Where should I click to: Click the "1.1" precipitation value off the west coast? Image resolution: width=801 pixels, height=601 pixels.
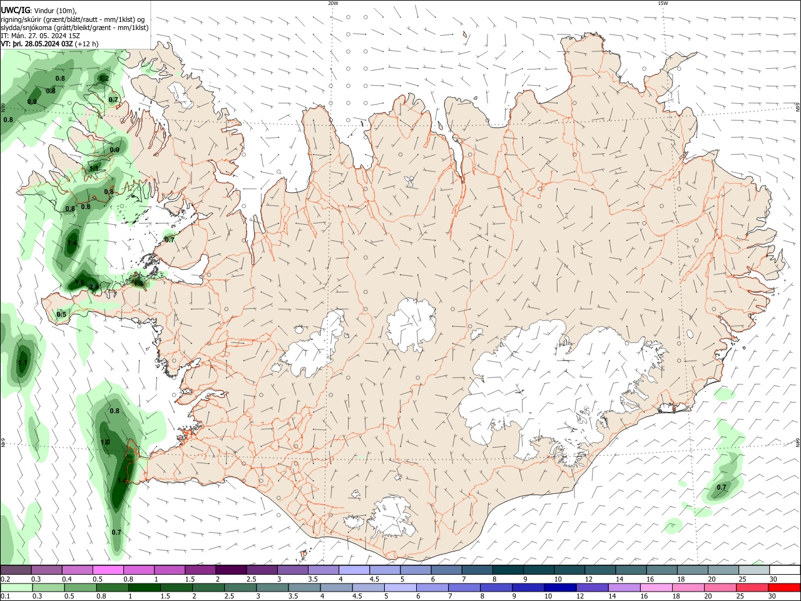click(x=23, y=363)
